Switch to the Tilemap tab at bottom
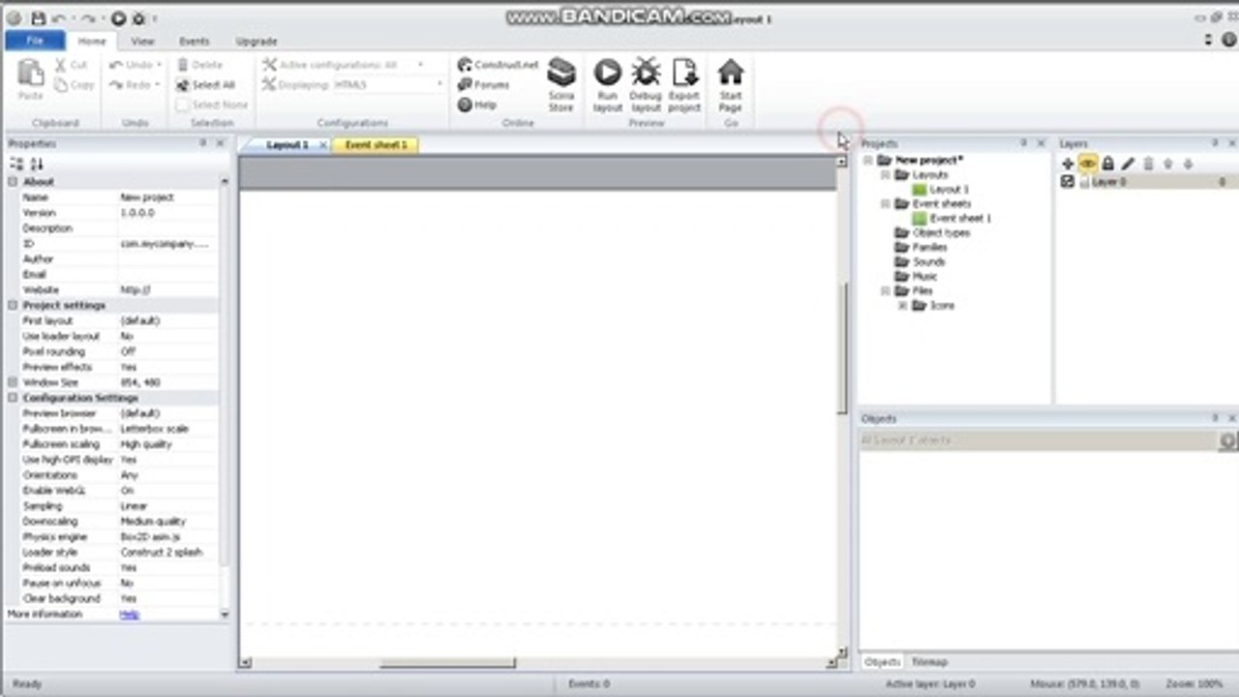Viewport: 1239px width, 697px height. coord(929,662)
